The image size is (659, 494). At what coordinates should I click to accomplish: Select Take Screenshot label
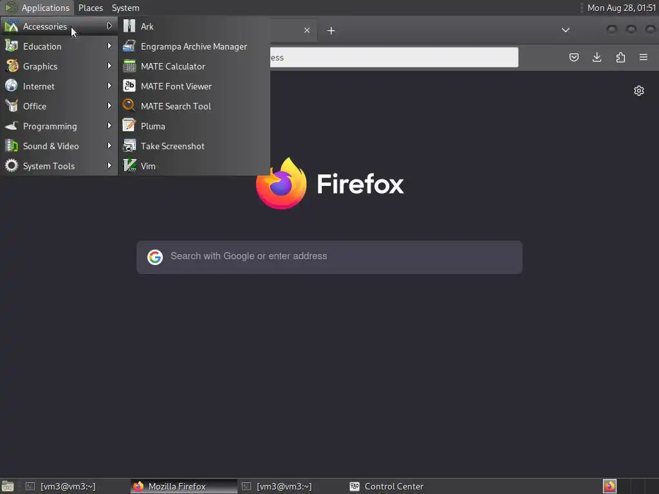(172, 146)
